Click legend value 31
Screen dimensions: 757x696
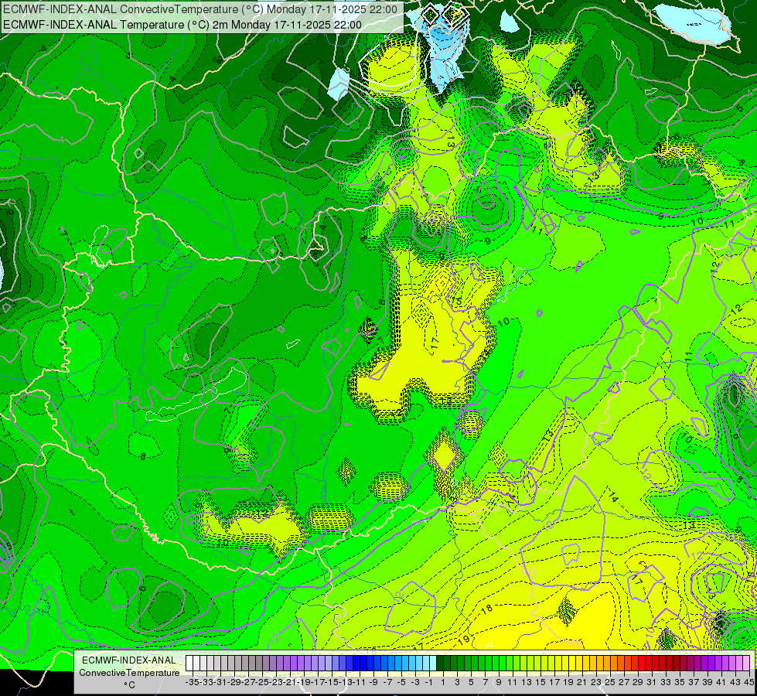[652, 683]
